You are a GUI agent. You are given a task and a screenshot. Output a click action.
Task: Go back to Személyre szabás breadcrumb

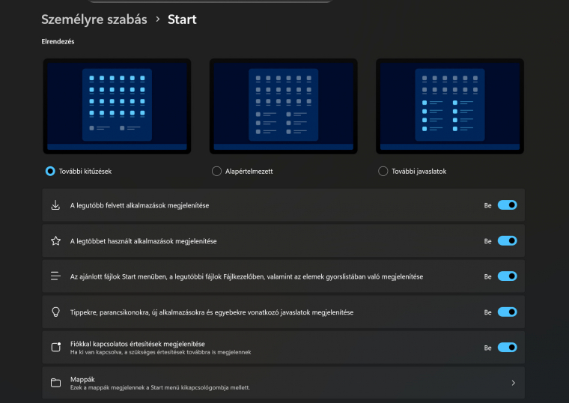[94, 19]
